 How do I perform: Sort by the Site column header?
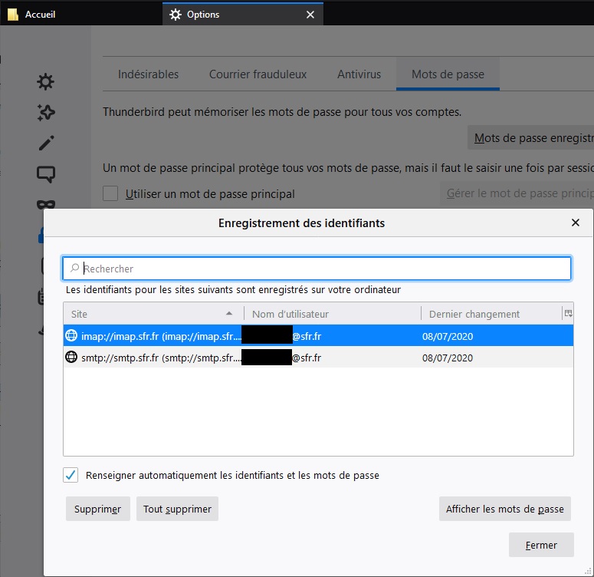pyautogui.click(x=153, y=314)
